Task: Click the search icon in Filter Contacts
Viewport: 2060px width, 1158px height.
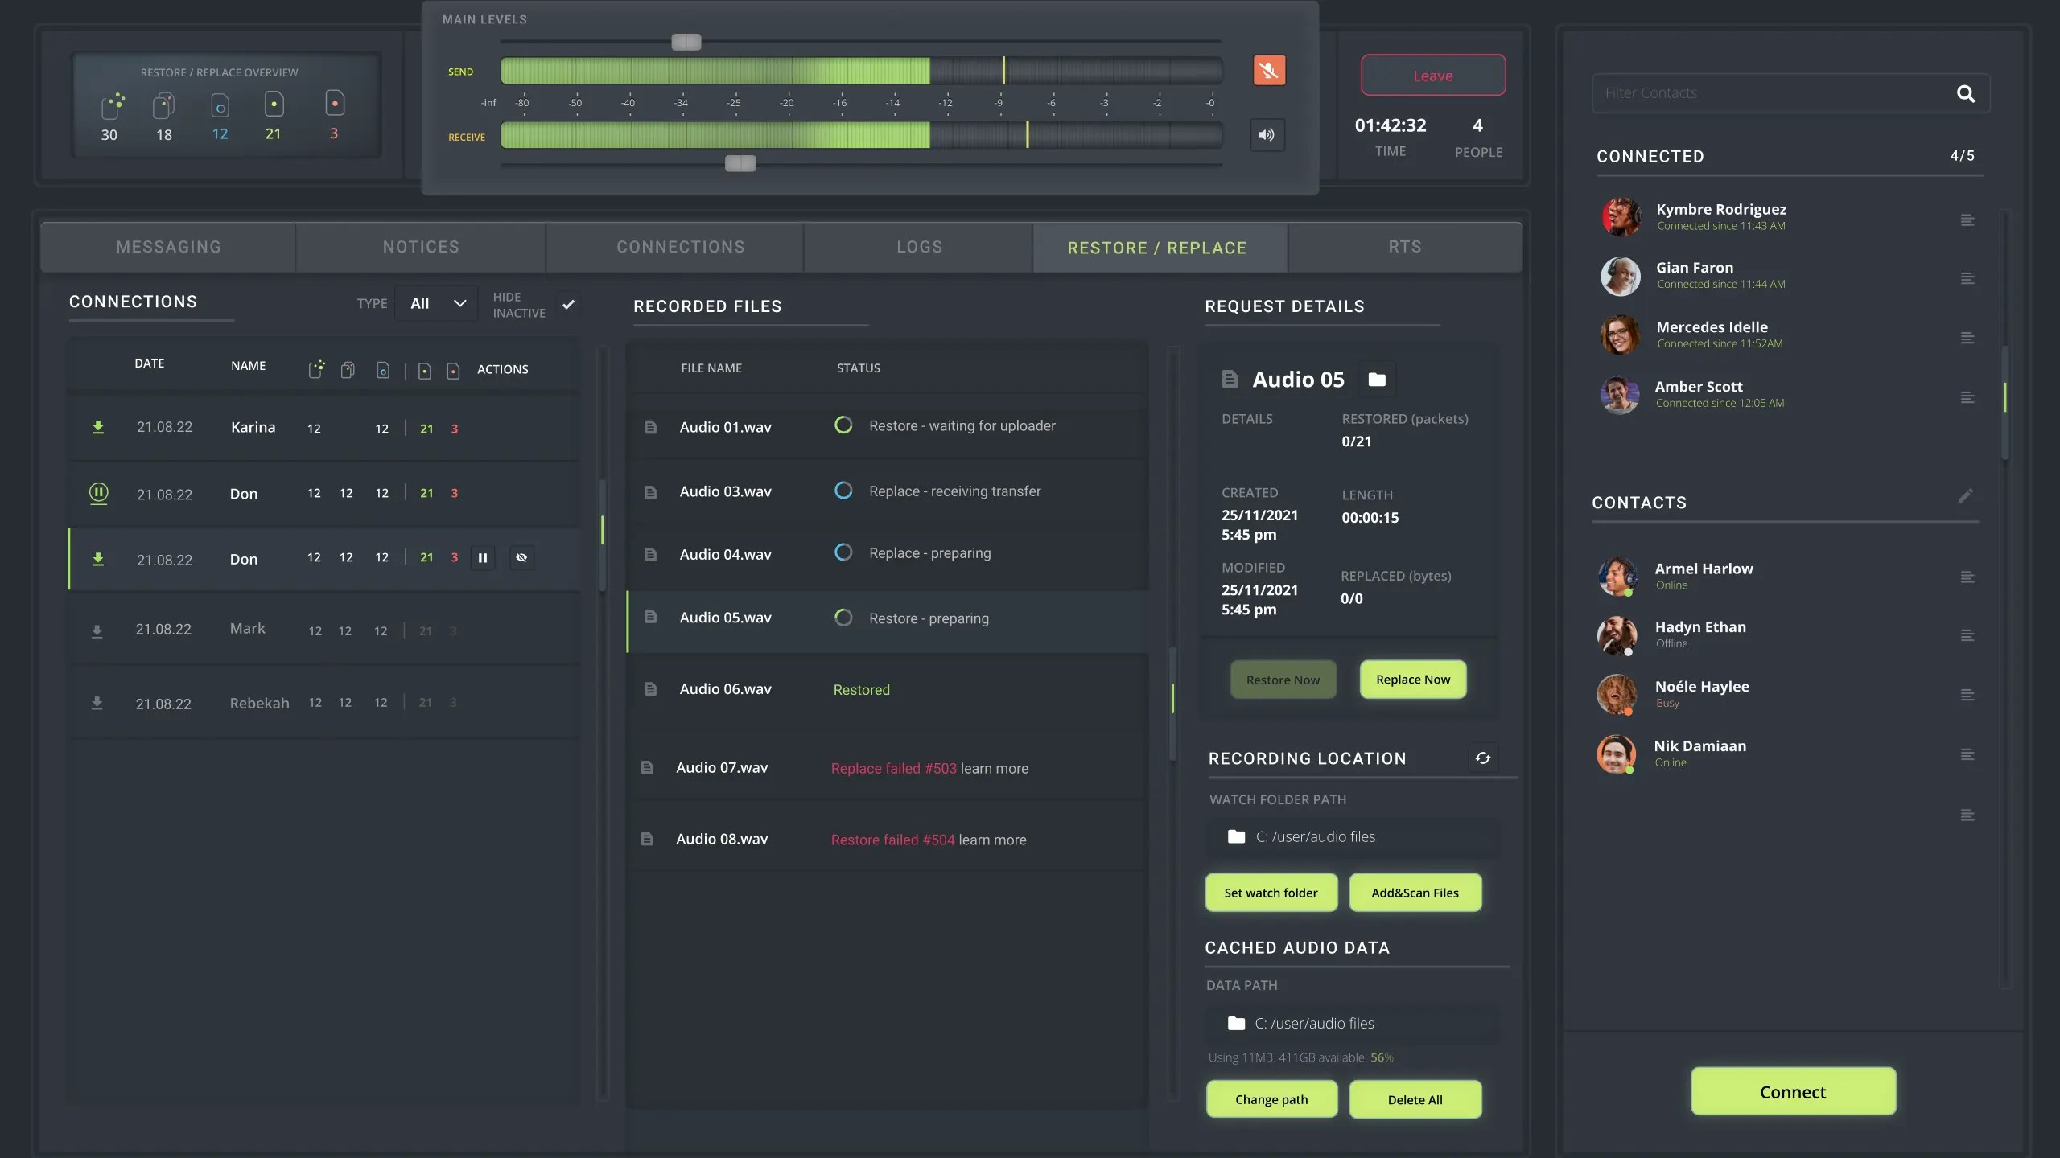Action: [1965, 93]
